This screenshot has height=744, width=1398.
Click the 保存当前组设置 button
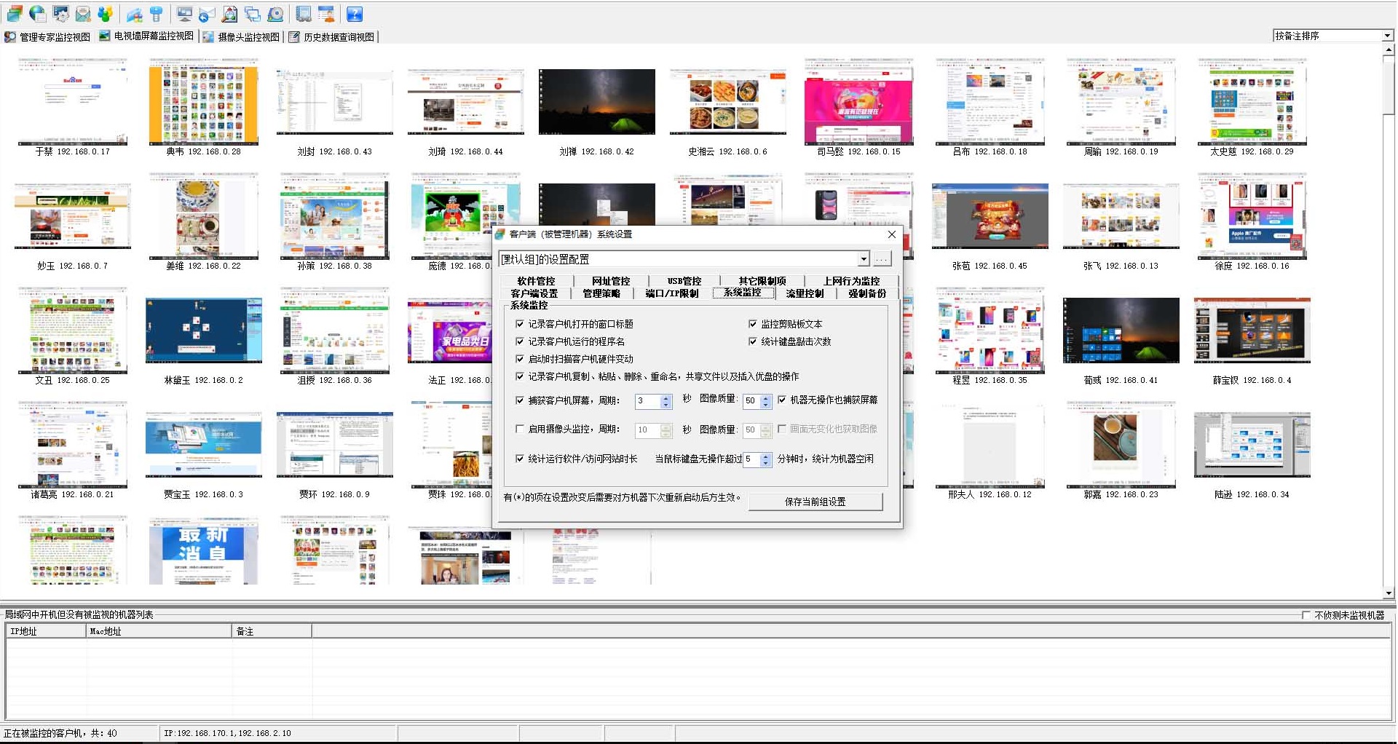tap(815, 502)
